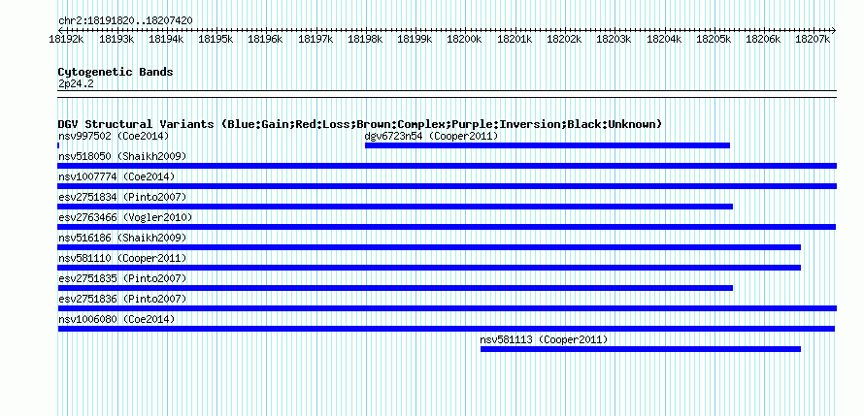The height and width of the screenshot is (416, 864).
Task: Click the DGV Structural Variants track title
Action: [360, 124]
